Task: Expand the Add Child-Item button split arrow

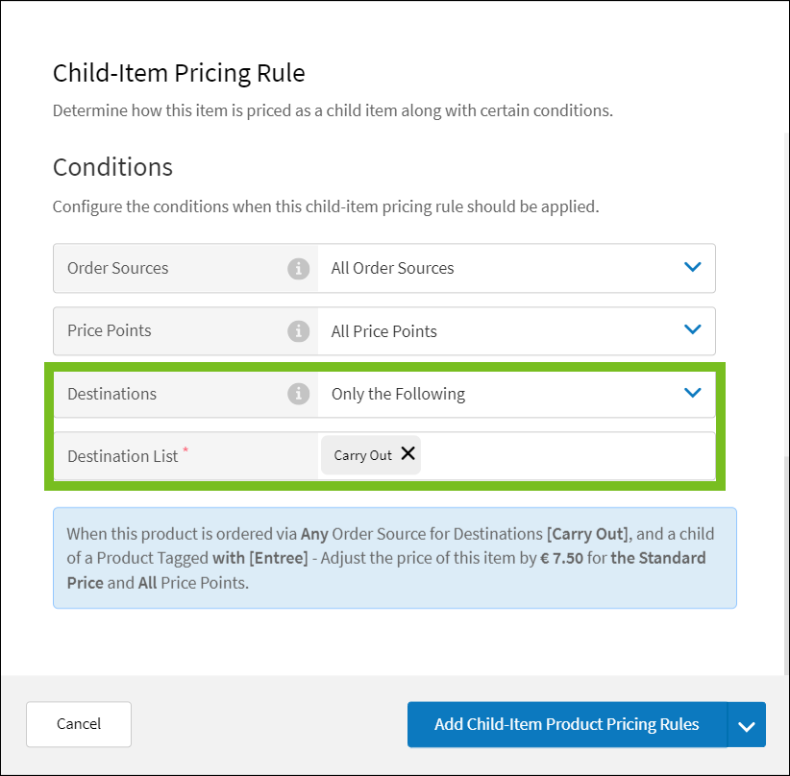Action: [x=748, y=725]
